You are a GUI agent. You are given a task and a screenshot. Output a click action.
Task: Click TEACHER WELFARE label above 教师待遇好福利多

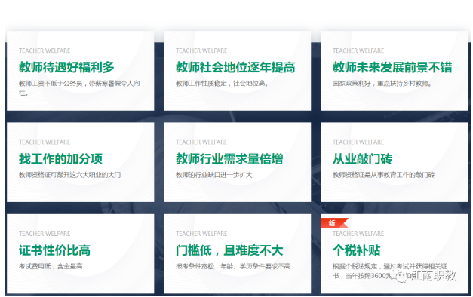pos(45,51)
